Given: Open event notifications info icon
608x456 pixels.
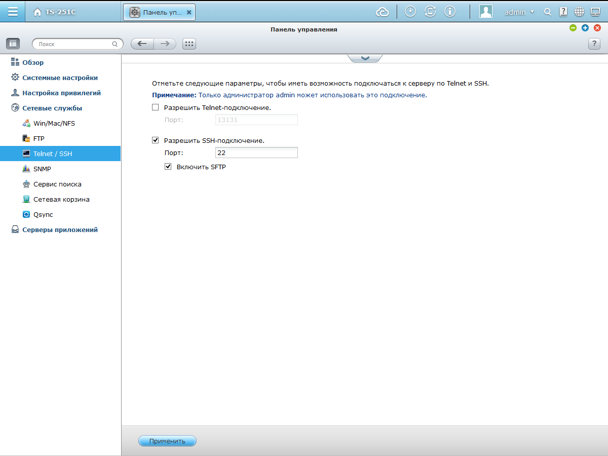Looking at the screenshot, I should [449, 12].
